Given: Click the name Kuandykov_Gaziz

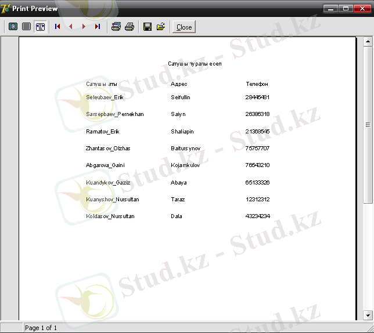Looking at the screenshot, I should click(x=108, y=183).
